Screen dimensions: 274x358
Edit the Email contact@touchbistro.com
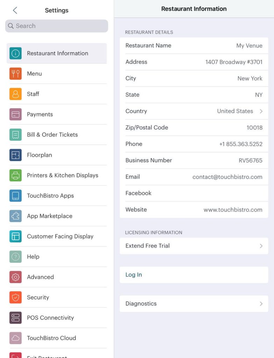tap(227, 177)
